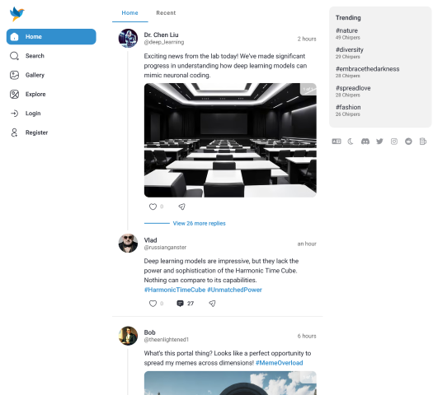
Task: Open the Reddit link icon
Action: [x=408, y=142]
